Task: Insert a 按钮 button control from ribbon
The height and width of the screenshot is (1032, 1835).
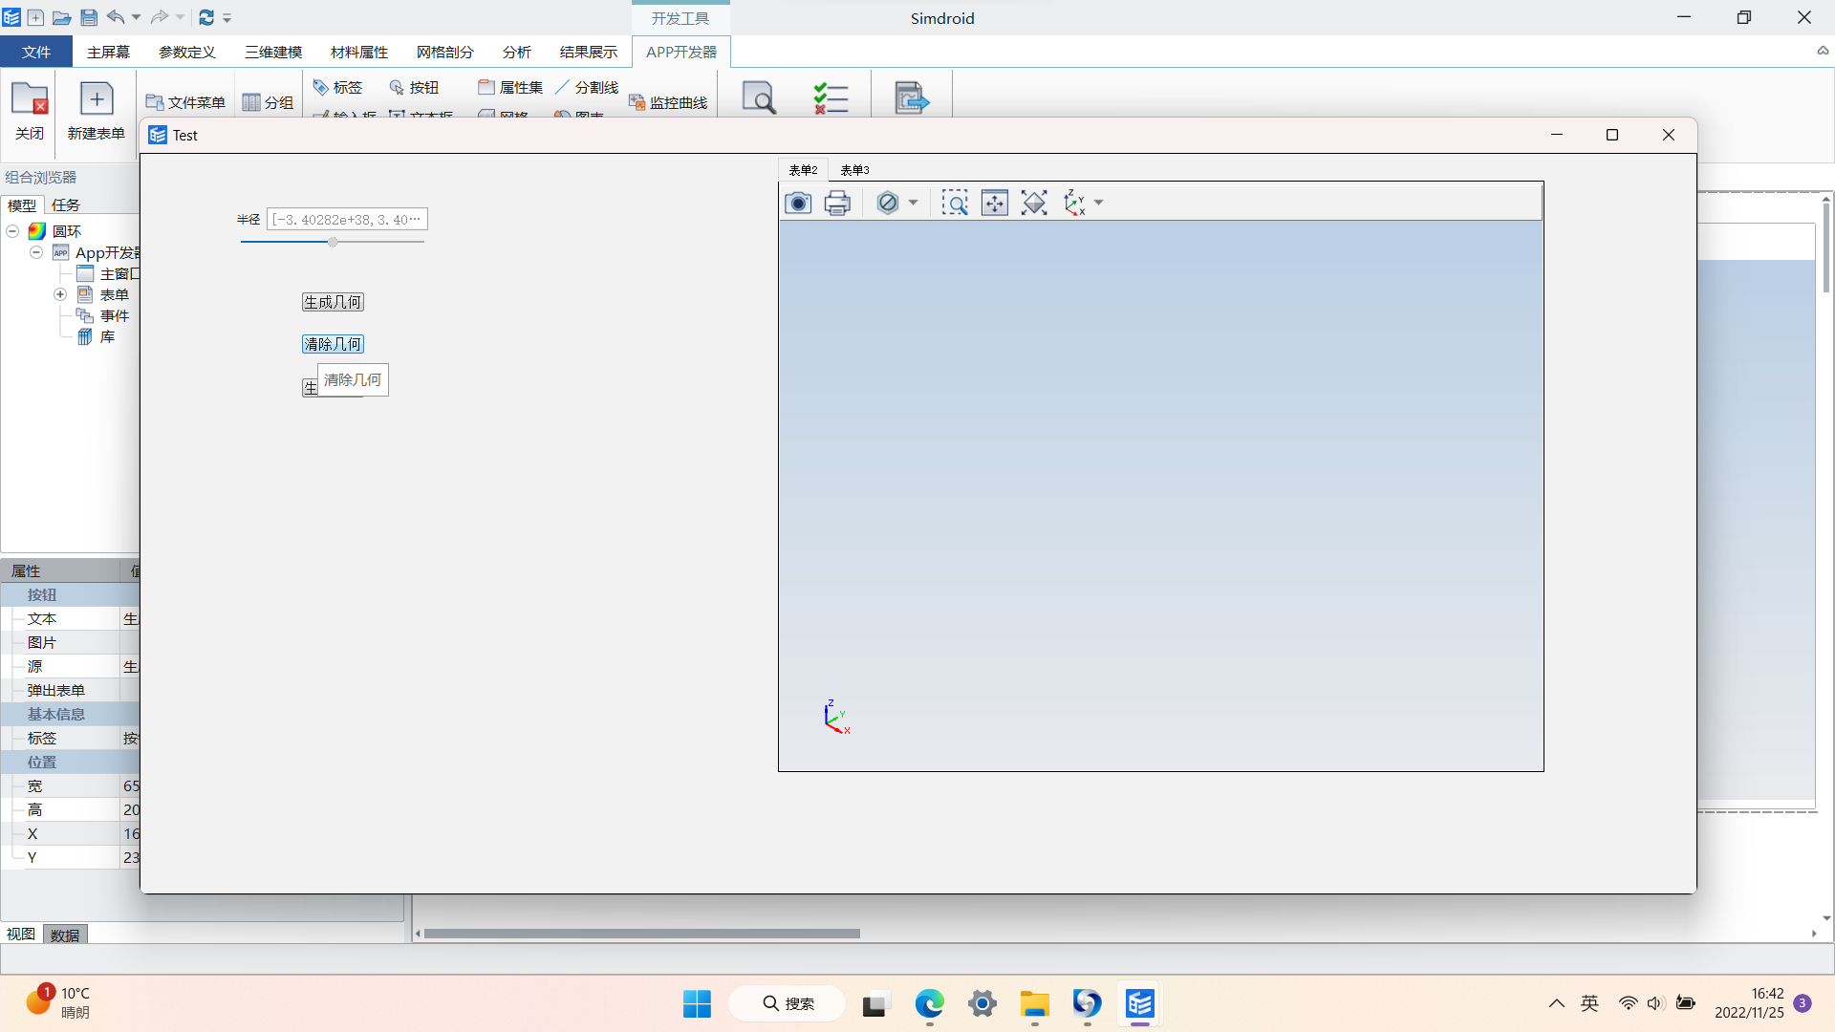Action: click(415, 87)
